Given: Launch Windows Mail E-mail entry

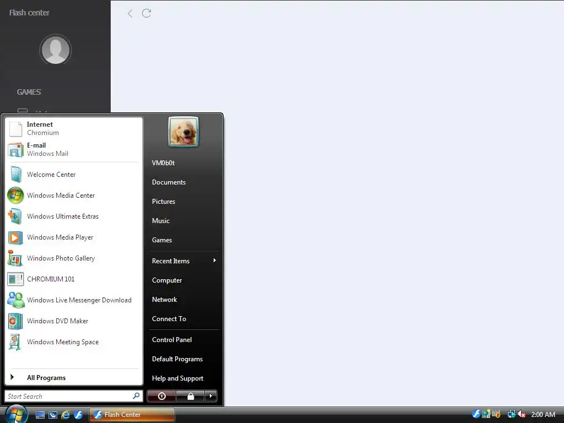Looking at the screenshot, I should (x=74, y=149).
